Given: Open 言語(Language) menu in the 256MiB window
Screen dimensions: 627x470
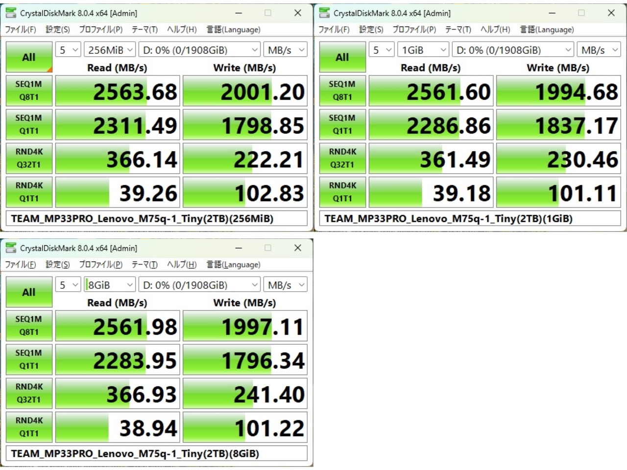Looking at the screenshot, I should (x=233, y=29).
